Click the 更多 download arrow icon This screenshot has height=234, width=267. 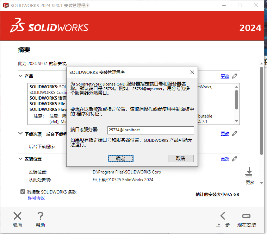[x=249, y=172]
